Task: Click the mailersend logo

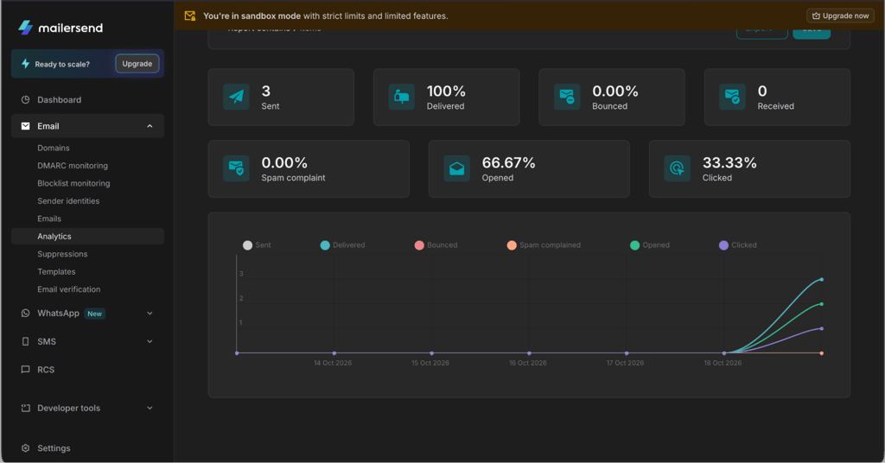Action: point(60,28)
